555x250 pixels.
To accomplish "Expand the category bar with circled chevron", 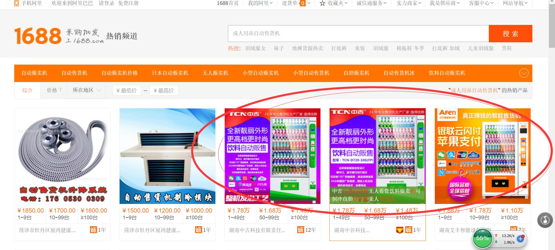I will (x=524, y=73).
